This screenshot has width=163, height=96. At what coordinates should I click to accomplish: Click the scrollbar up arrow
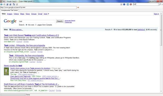(x=161, y=13)
